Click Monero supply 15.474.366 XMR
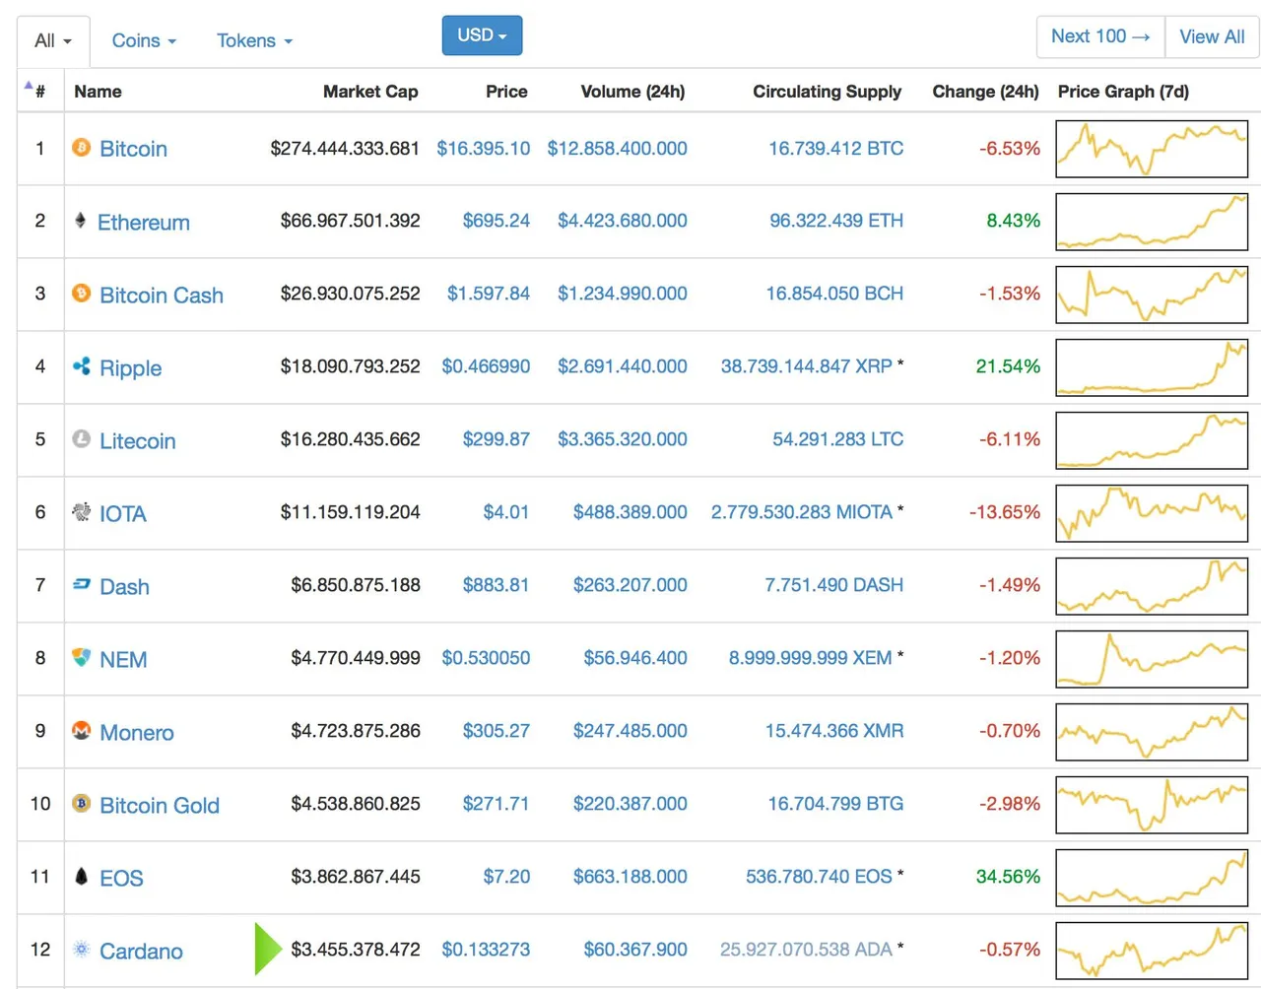1261x989 pixels. coord(834,731)
